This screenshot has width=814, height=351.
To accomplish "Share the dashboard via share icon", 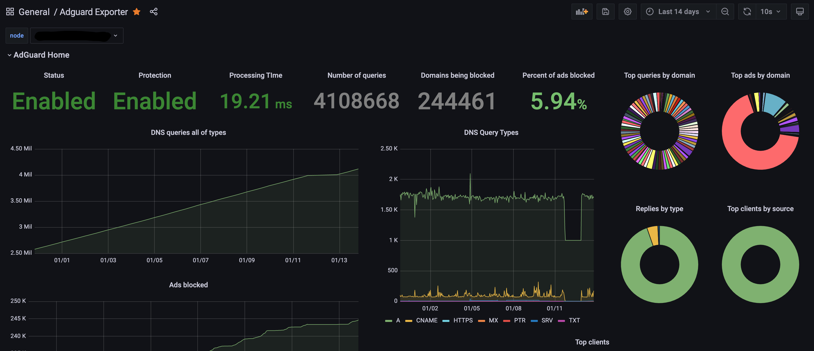I will (x=154, y=12).
